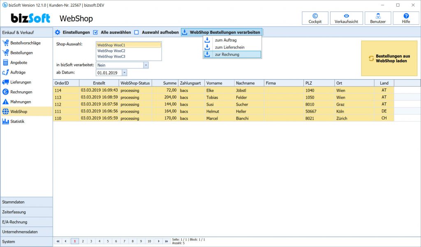The image size is (421, 247).
Task: Go to page 10
Action: [149, 241]
